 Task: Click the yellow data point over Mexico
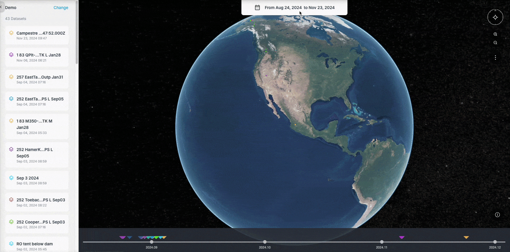(295, 124)
